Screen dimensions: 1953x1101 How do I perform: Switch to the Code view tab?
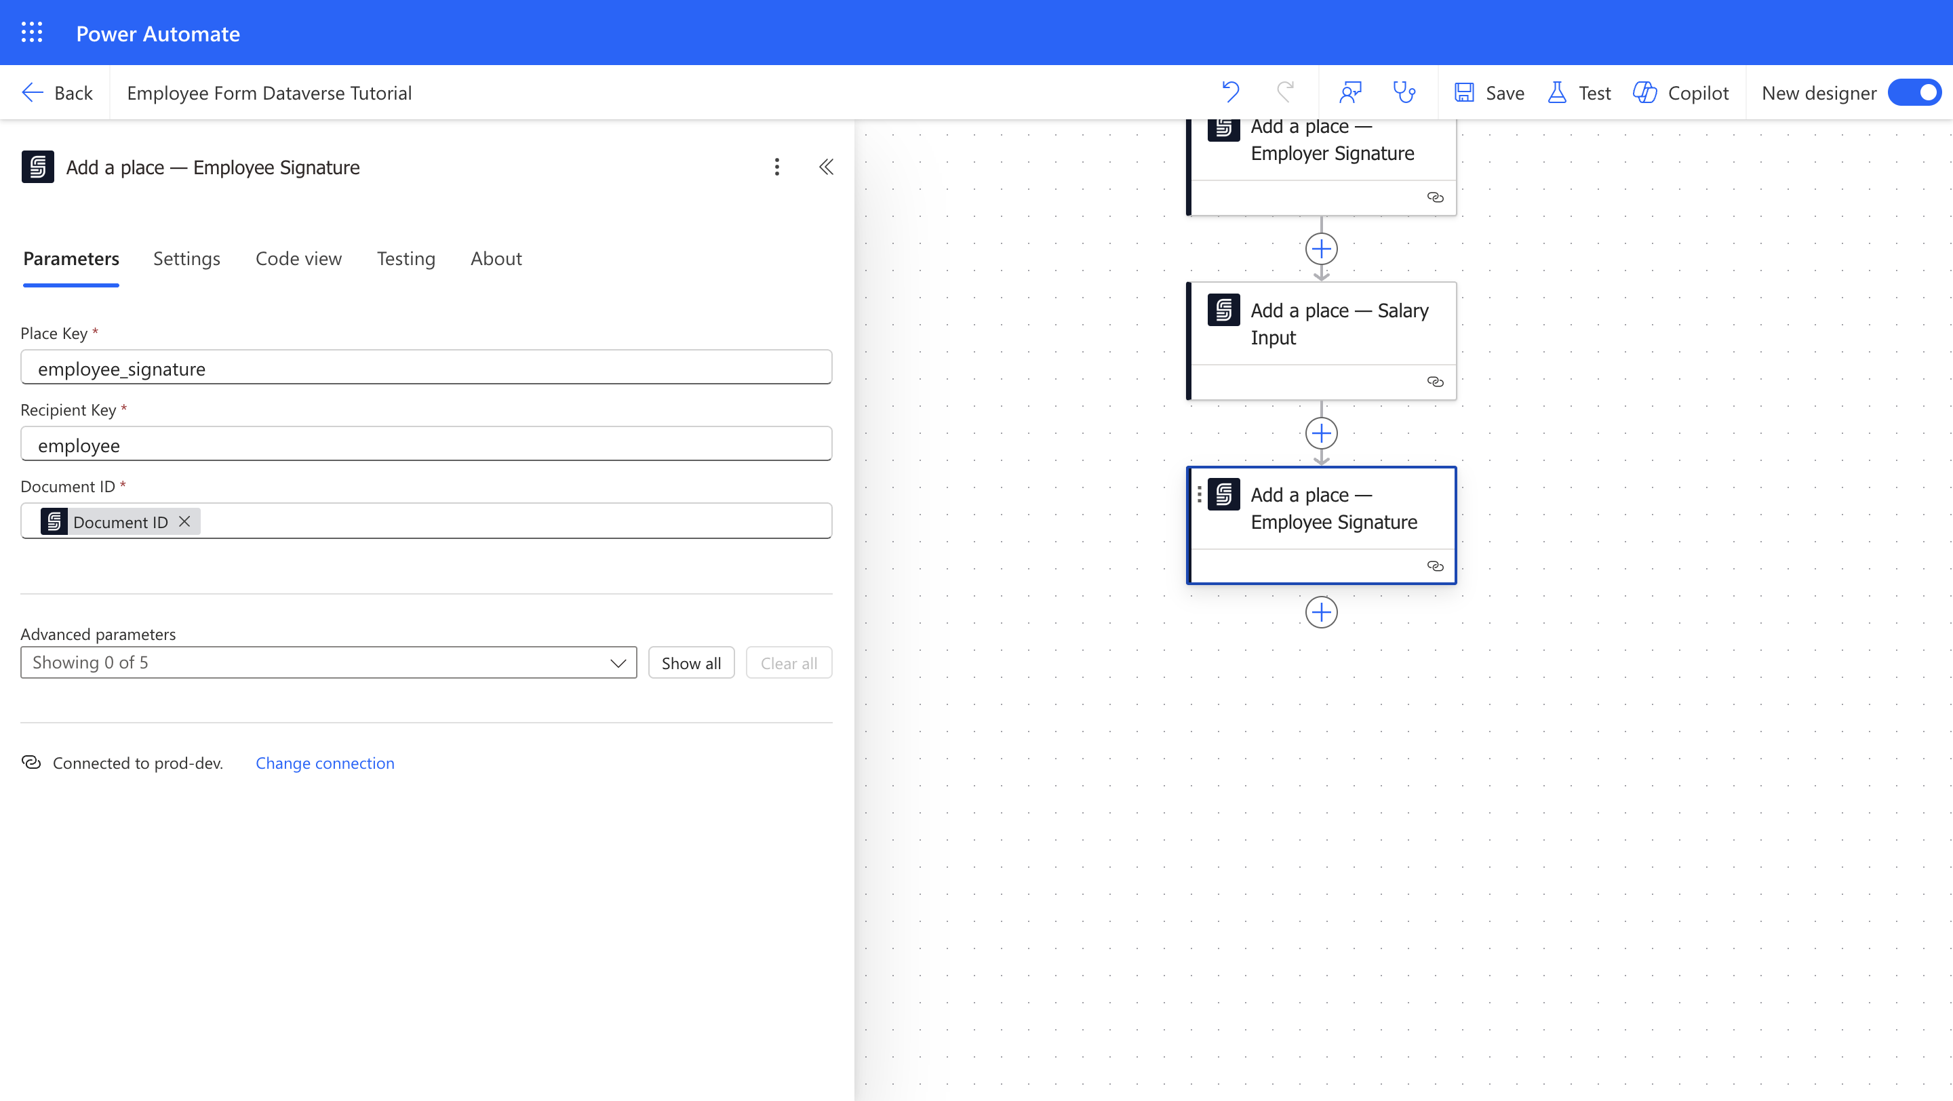[298, 258]
